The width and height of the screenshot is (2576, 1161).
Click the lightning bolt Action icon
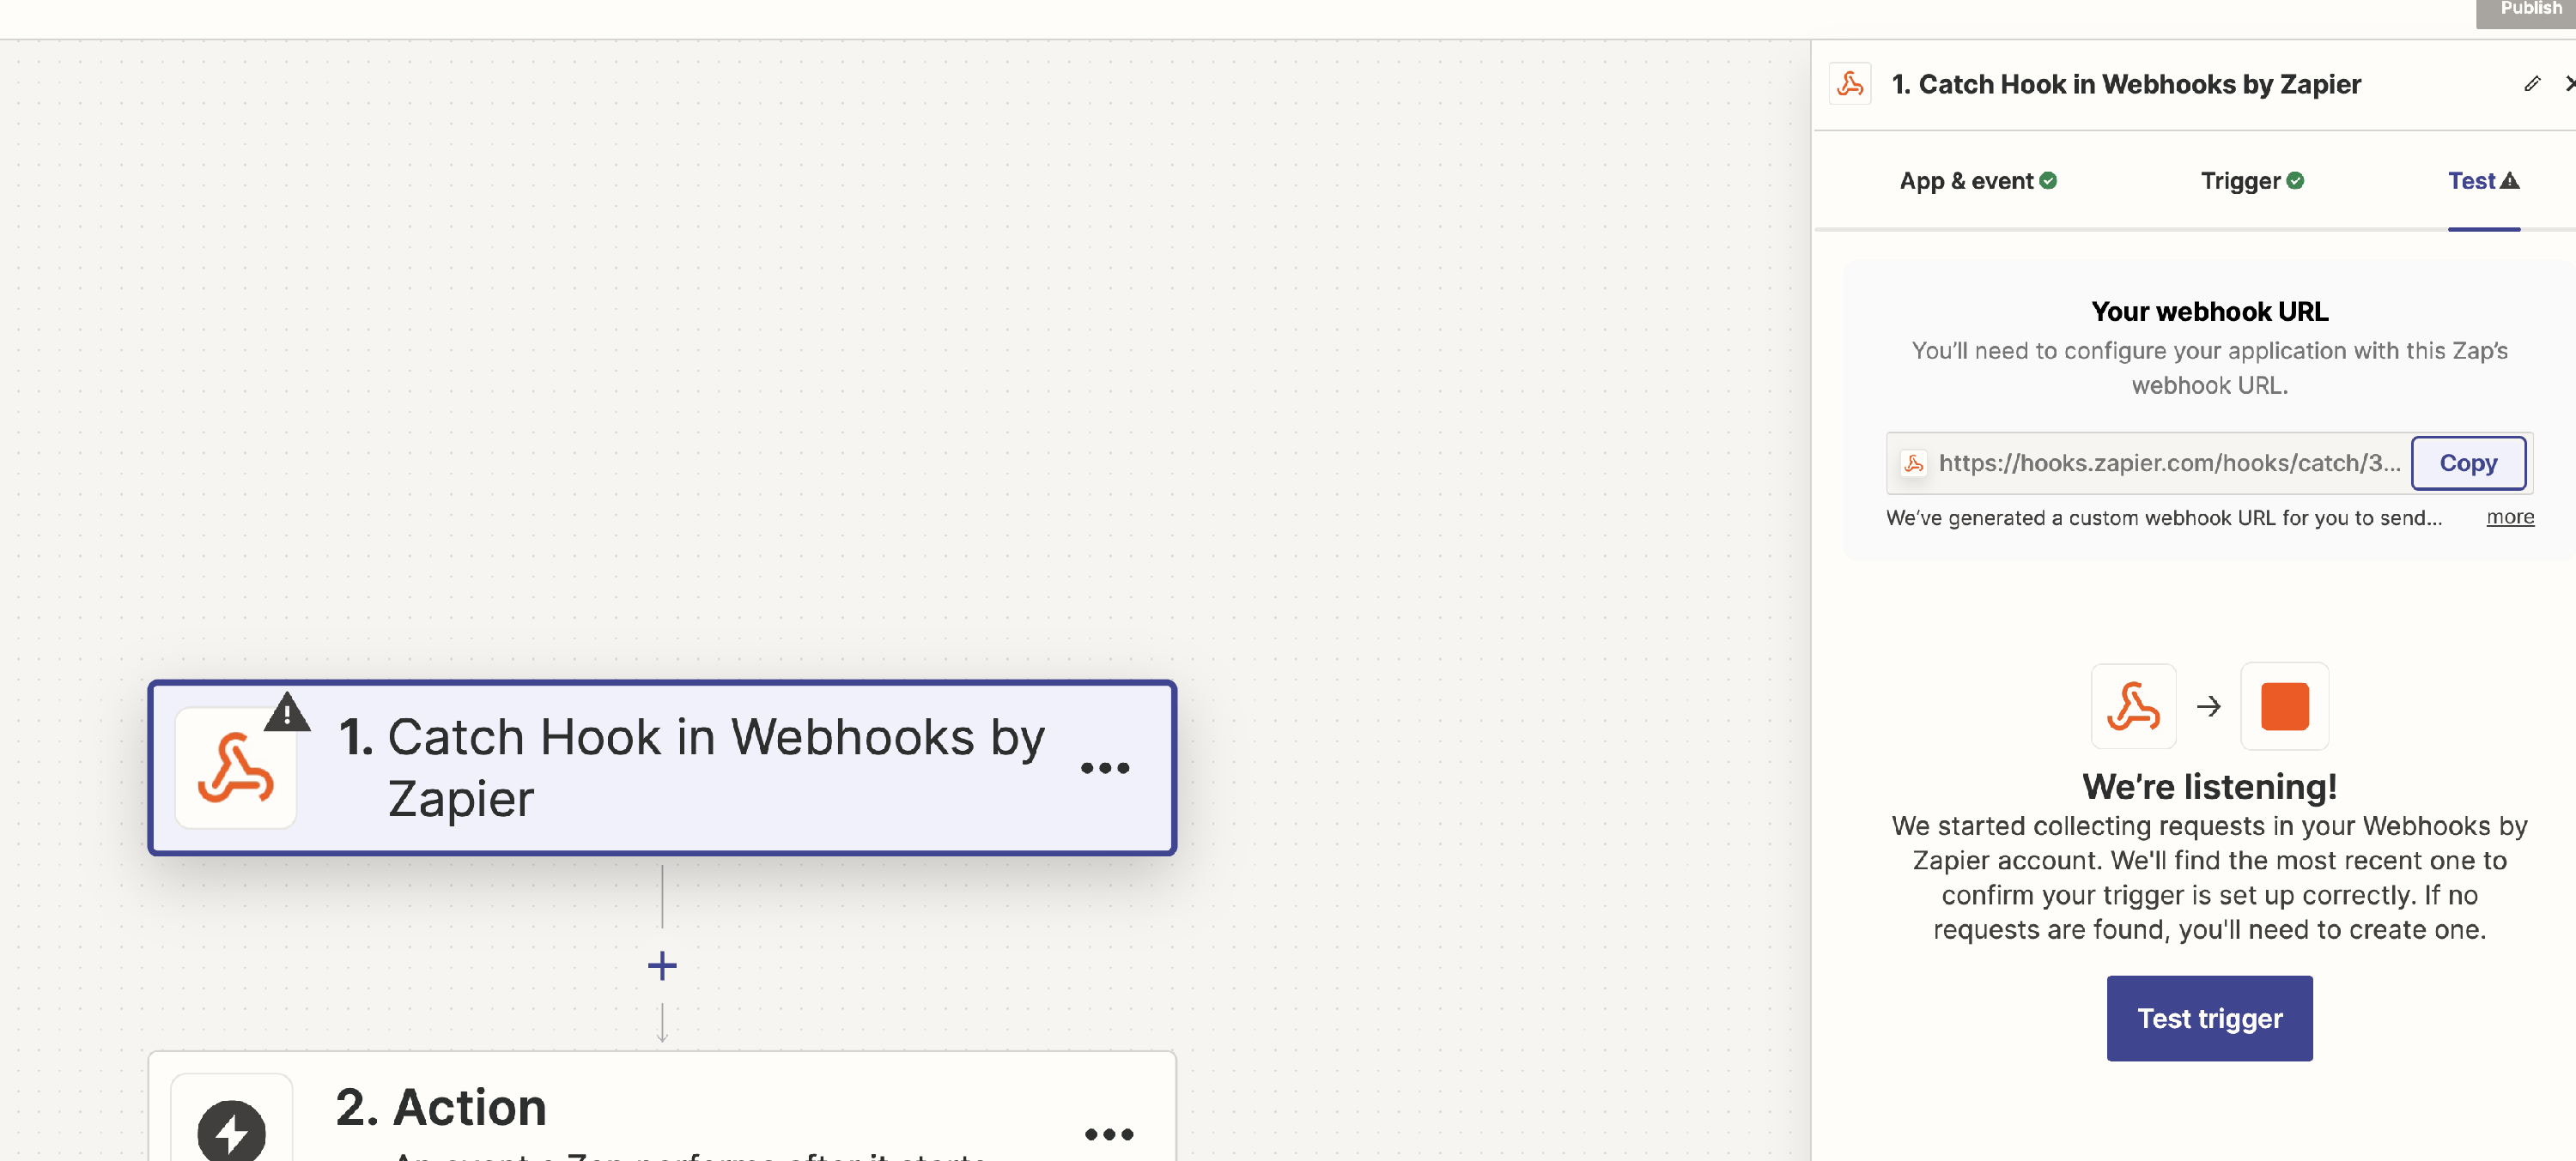(x=231, y=1130)
